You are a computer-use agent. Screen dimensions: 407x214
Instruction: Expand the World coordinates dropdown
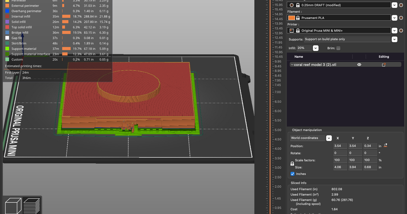(329, 138)
